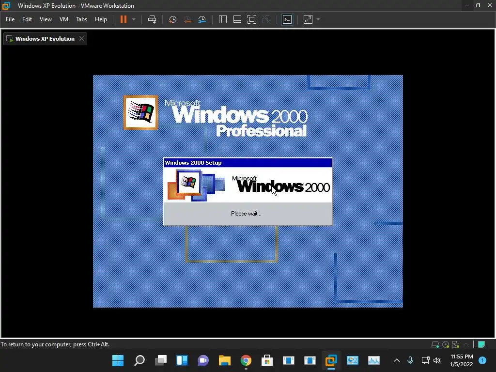Toggle the thumbnail bar view icon
Screen dimensions: 496x372
(237, 19)
